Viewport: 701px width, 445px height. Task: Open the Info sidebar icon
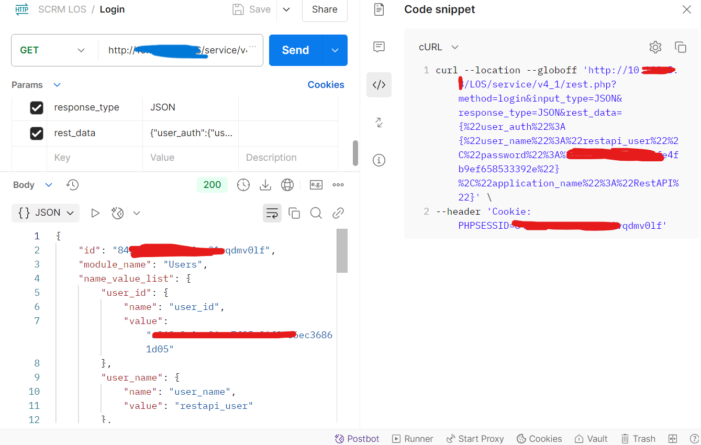[x=379, y=160]
